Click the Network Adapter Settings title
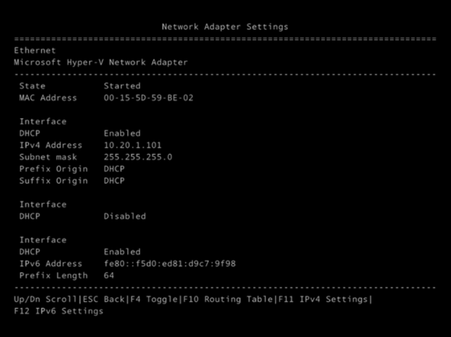451x337 pixels. [225, 27]
